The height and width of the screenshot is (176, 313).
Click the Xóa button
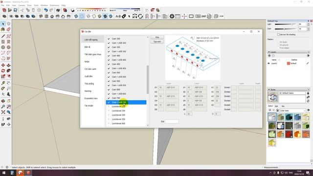[157, 37]
